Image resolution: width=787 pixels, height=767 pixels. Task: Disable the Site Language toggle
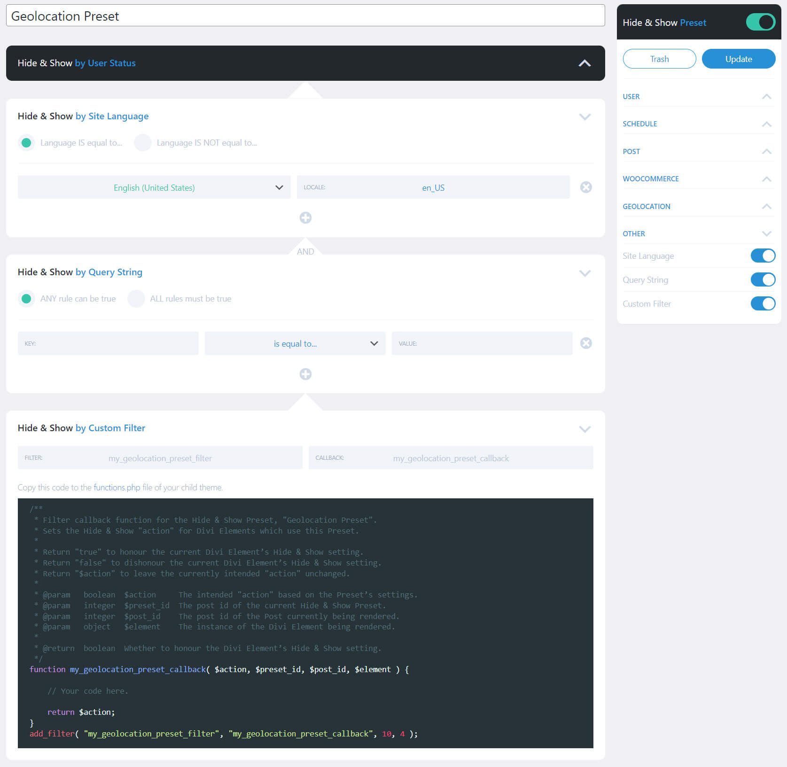click(x=763, y=256)
